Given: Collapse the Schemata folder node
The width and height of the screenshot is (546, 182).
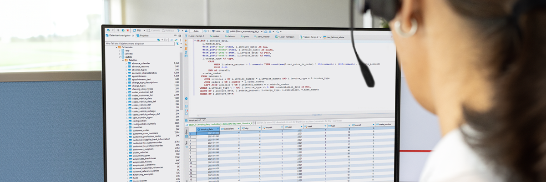Looking at the screenshot, I should pyautogui.click(x=117, y=47).
